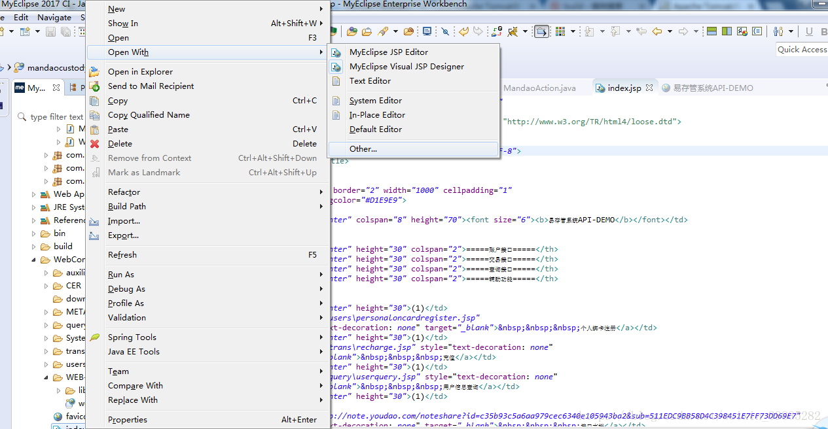This screenshot has width=828, height=429.
Task: Expand the JRE System Library node
Action: (34, 207)
